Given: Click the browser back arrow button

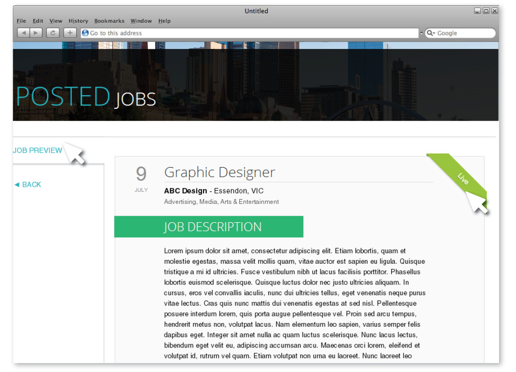Looking at the screenshot, I should pos(24,33).
